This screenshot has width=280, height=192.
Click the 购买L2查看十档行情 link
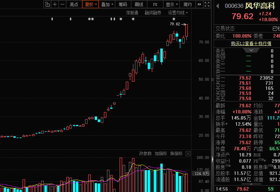[x=251, y=43]
